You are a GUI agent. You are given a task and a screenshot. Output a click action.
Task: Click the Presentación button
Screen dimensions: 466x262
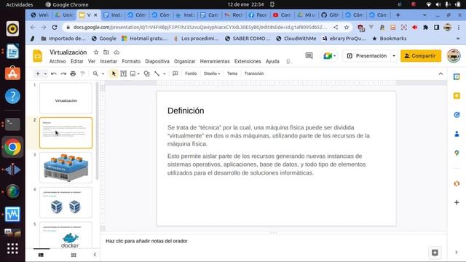[x=367, y=56]
